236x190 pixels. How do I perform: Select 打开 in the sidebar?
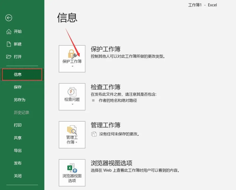[x=18, y=57]
